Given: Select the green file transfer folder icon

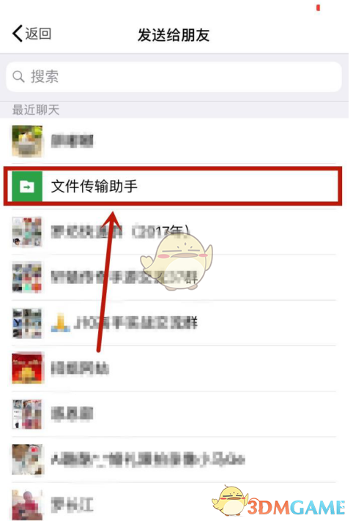Looking at the screenshot, I should [27, 187].
